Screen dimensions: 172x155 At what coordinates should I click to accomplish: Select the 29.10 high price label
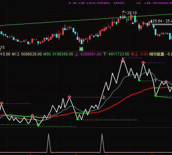(132, 13)
